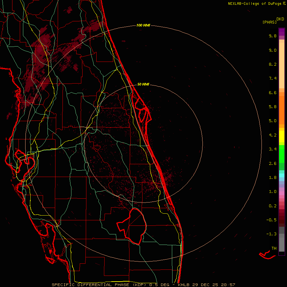287x287 pixels.
Task: Click the red island outline bottom right
Action: coord(267,255)
